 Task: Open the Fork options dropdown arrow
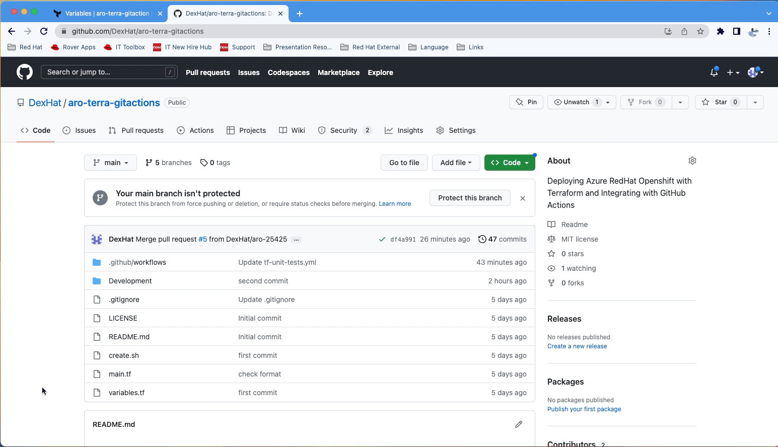pyautogui.click(x=680, y=102)
